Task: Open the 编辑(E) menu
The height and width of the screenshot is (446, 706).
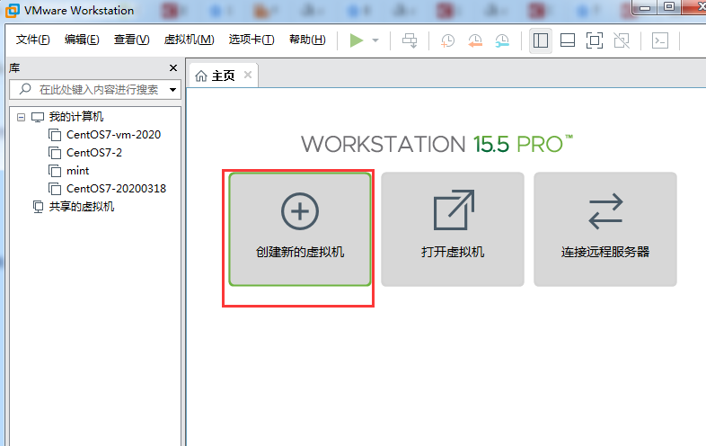Action: pyautogui.click(x=82, y=40)
